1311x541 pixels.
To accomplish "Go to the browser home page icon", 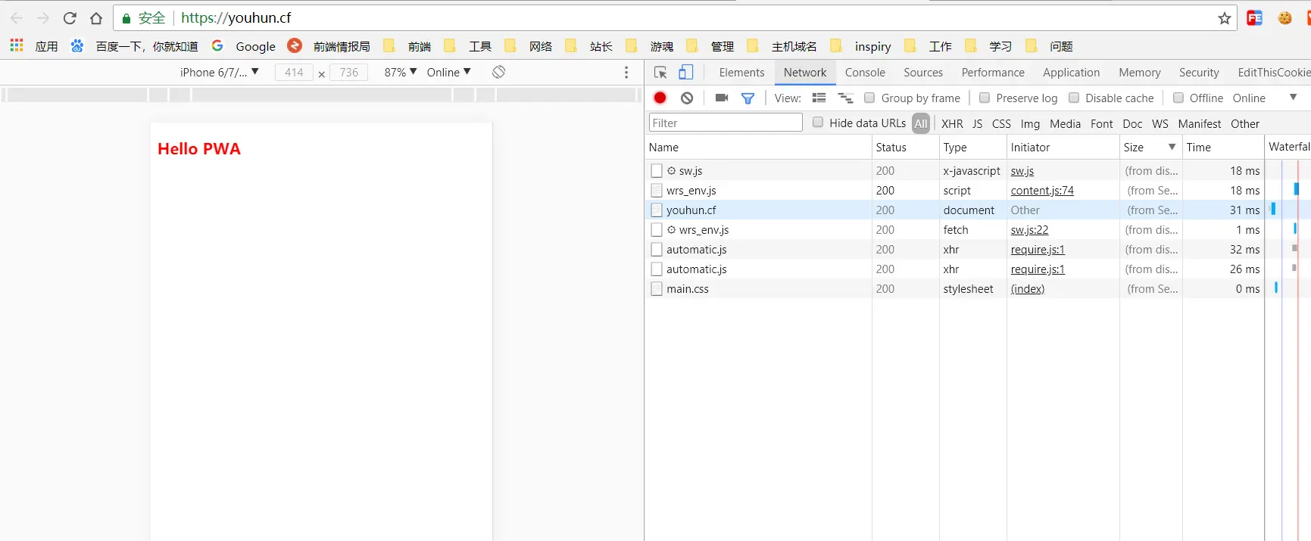I will [x=96, y=18].
